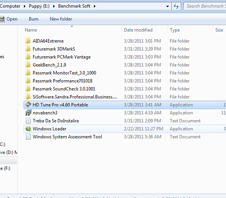Viewport: 226px width, 198px height.
Task: Select Windows System Assessment Tool name
Action: pos(67,137)
